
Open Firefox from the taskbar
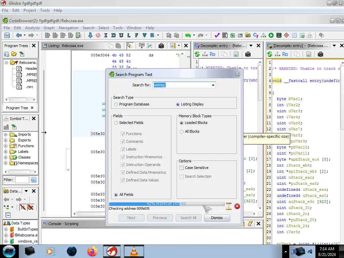point(92,251)
